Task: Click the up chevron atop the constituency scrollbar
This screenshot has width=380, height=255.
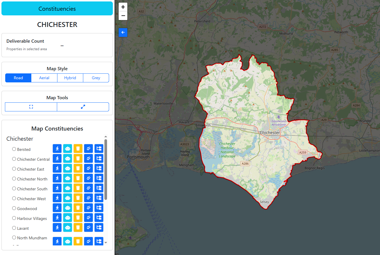Action: coord(106,136)
